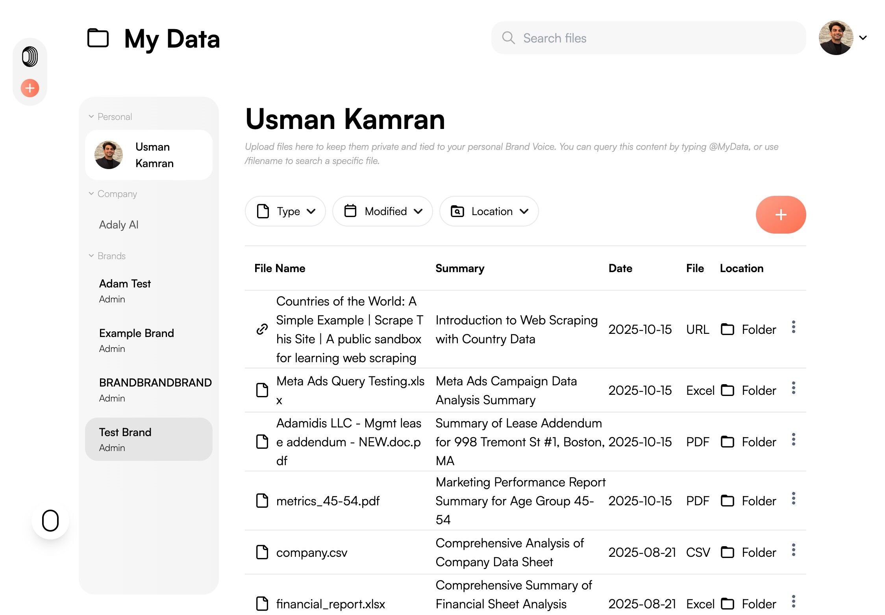Open the financial_report.xlsx file
Viewport: 885px width, 615px height.
[x=330, y=604]
